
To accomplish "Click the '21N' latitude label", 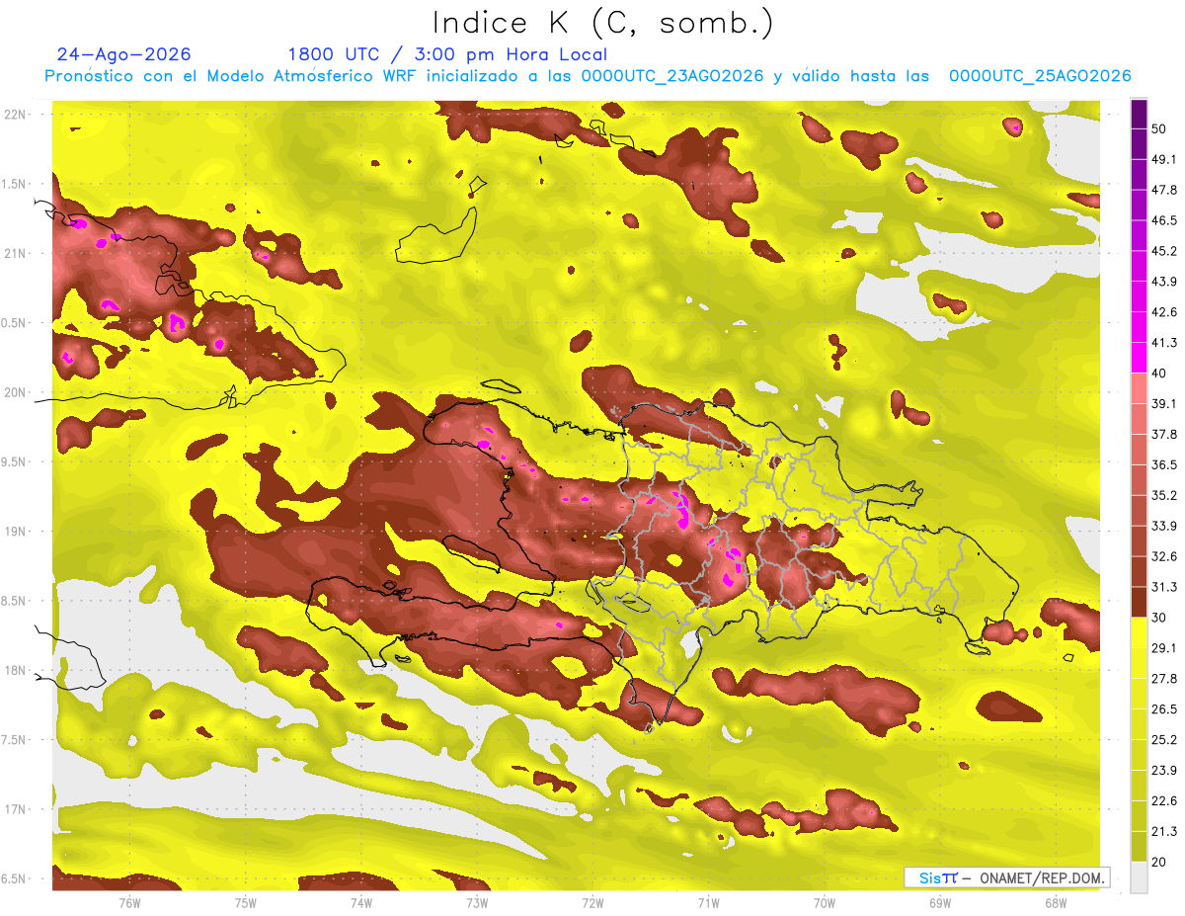I will (16, 253).
